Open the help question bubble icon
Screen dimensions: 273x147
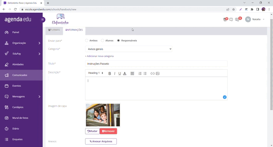click(231, 19)
